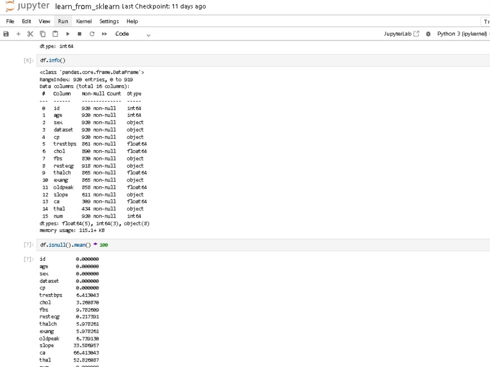Click into the df.info() code cell

263,60
